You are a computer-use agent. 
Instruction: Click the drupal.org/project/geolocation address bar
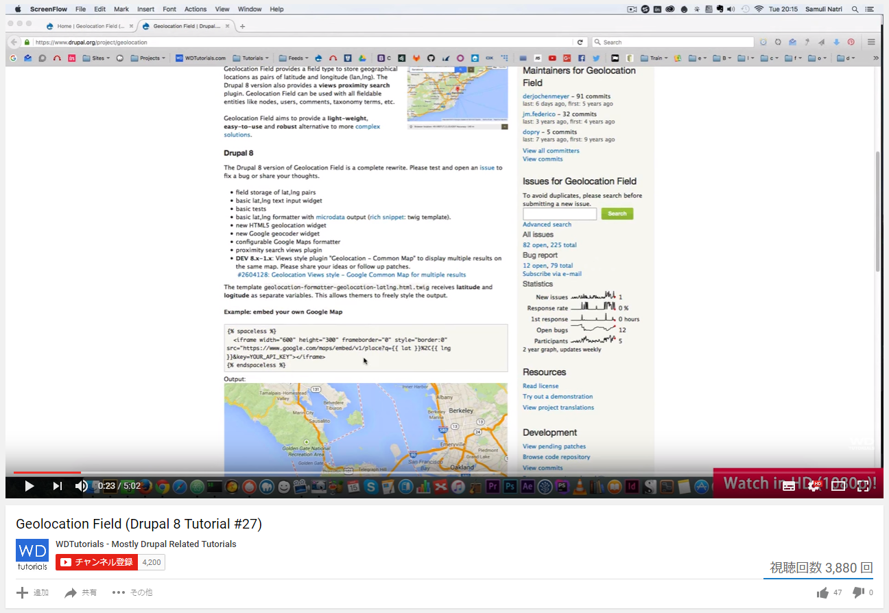(x=302, y=42)
